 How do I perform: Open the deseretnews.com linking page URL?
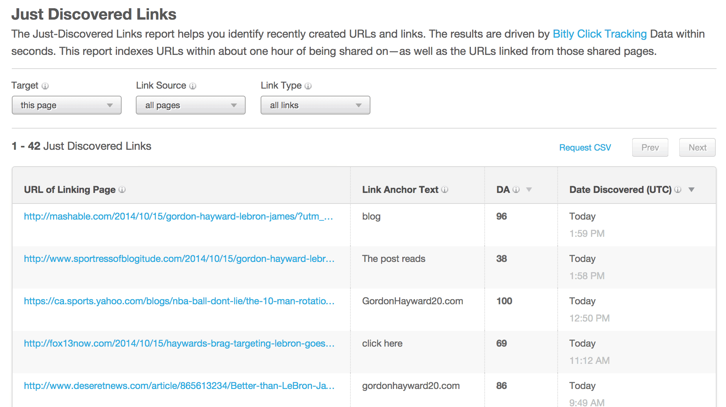point(179,386)
